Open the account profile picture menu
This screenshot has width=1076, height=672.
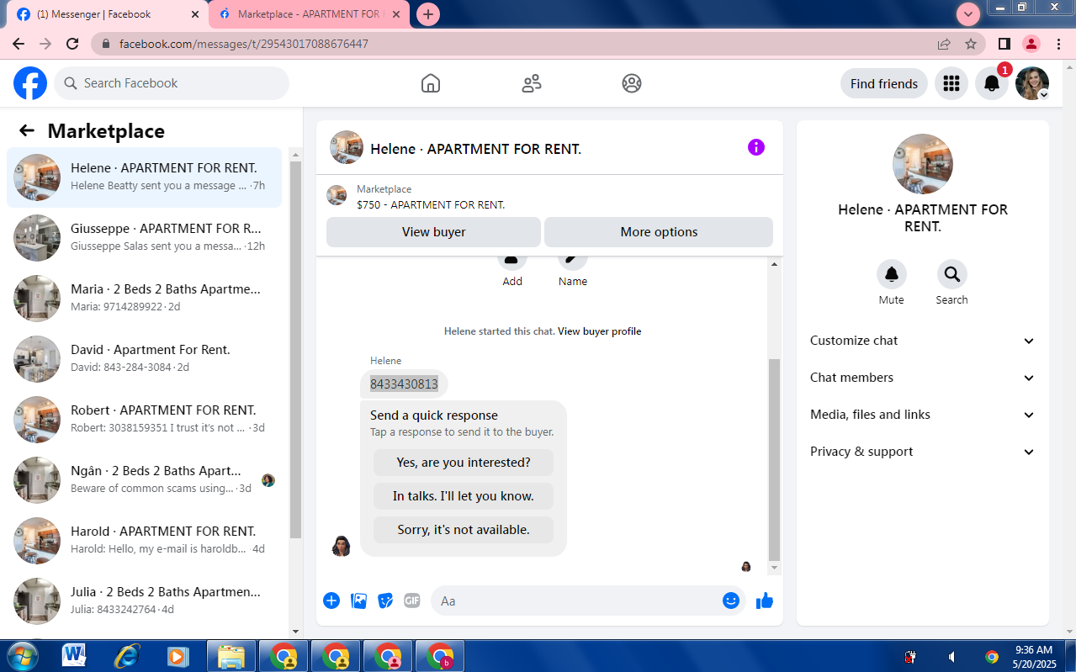coord(1032,83)
